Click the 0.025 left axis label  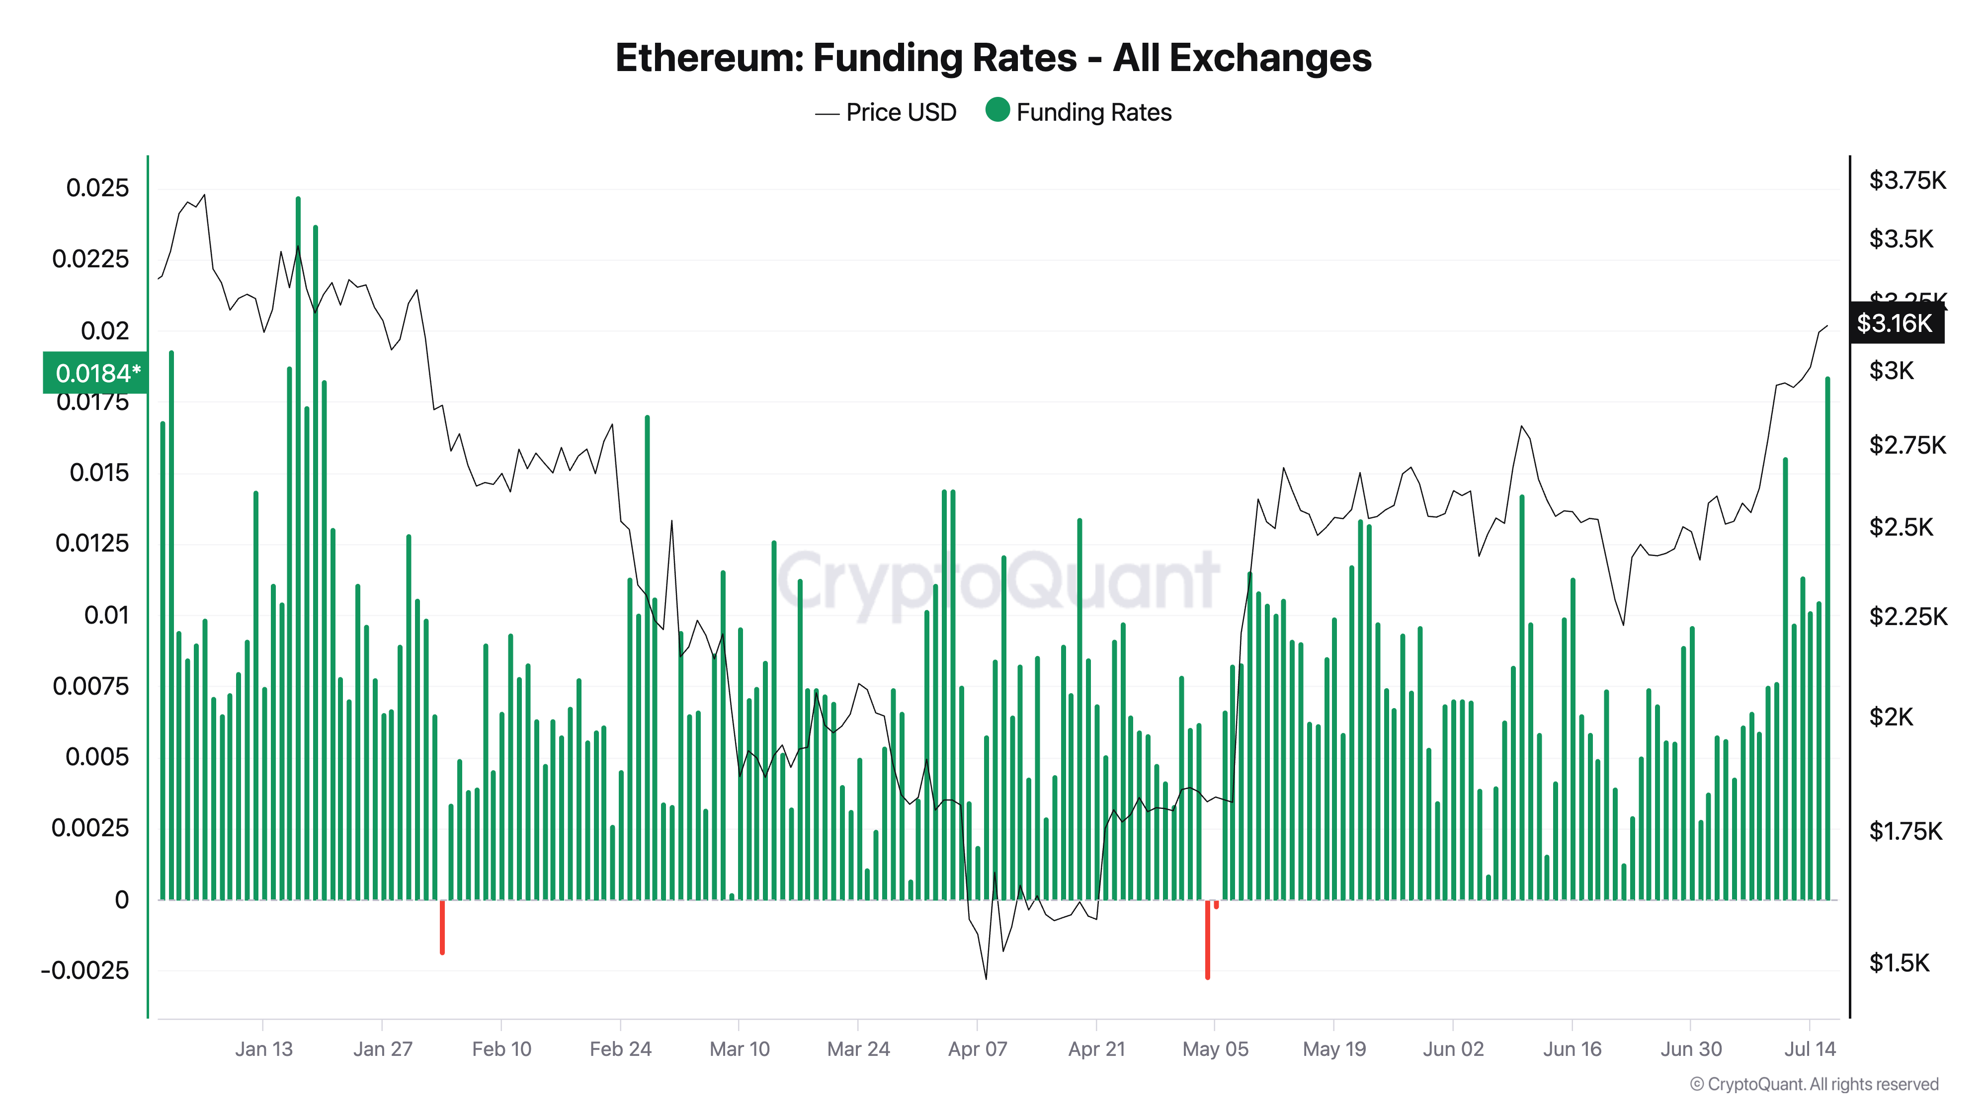point(97,187)
